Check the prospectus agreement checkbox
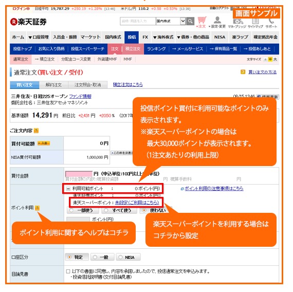 (69, 271)
